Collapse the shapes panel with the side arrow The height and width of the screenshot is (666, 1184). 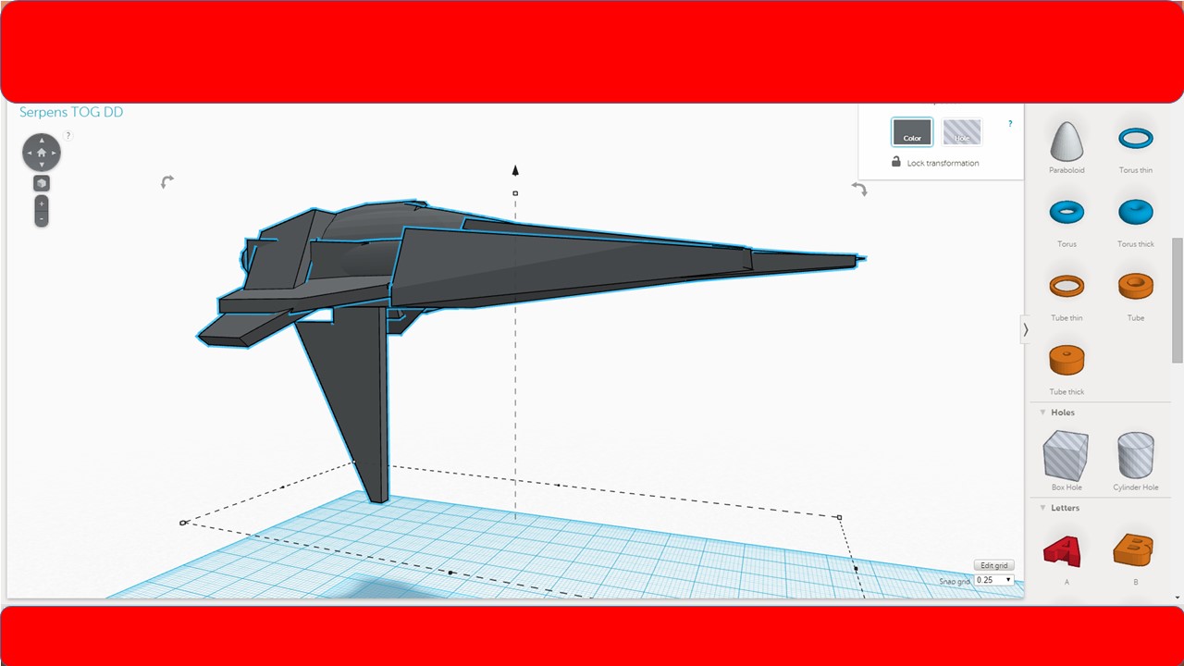(x=1025, y=329)
